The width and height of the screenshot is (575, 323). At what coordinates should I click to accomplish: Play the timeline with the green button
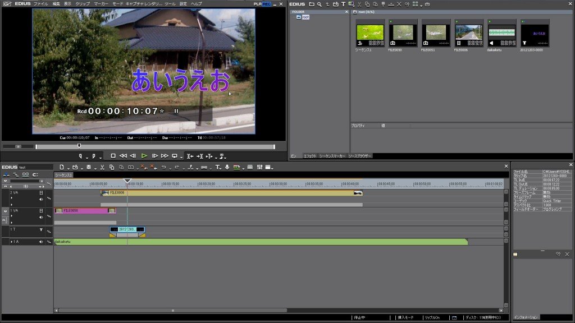coord(144,156)
